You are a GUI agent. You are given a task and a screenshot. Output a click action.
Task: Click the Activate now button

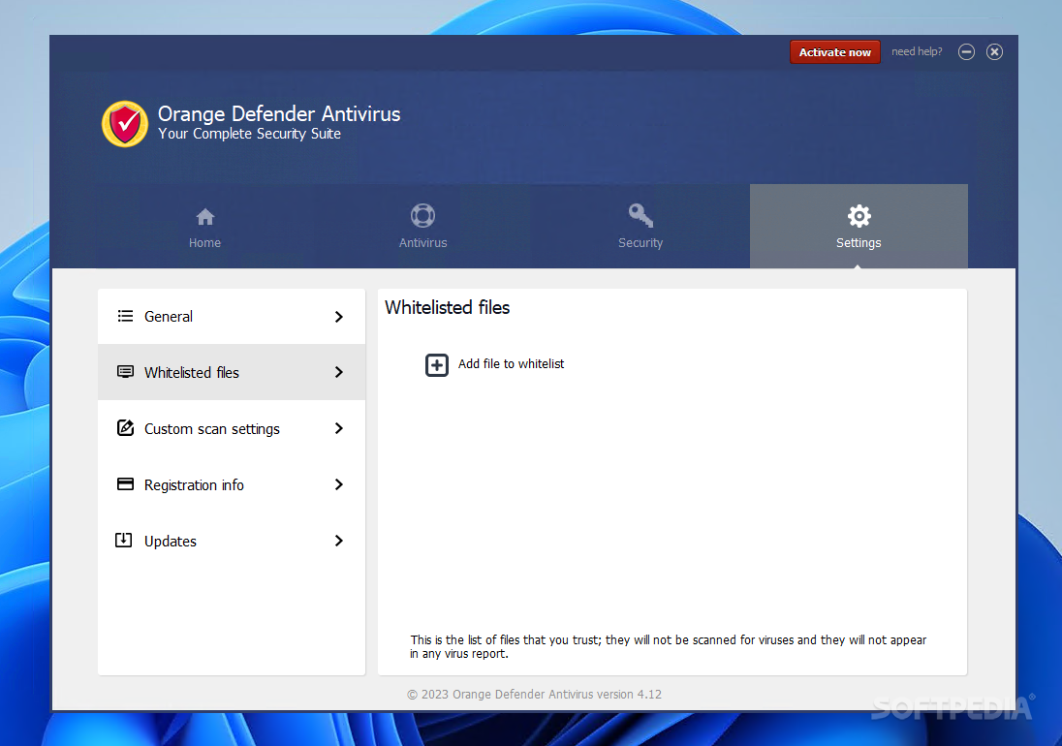(x=835, y=52)
